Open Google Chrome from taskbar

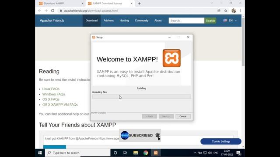coord(146,153)
